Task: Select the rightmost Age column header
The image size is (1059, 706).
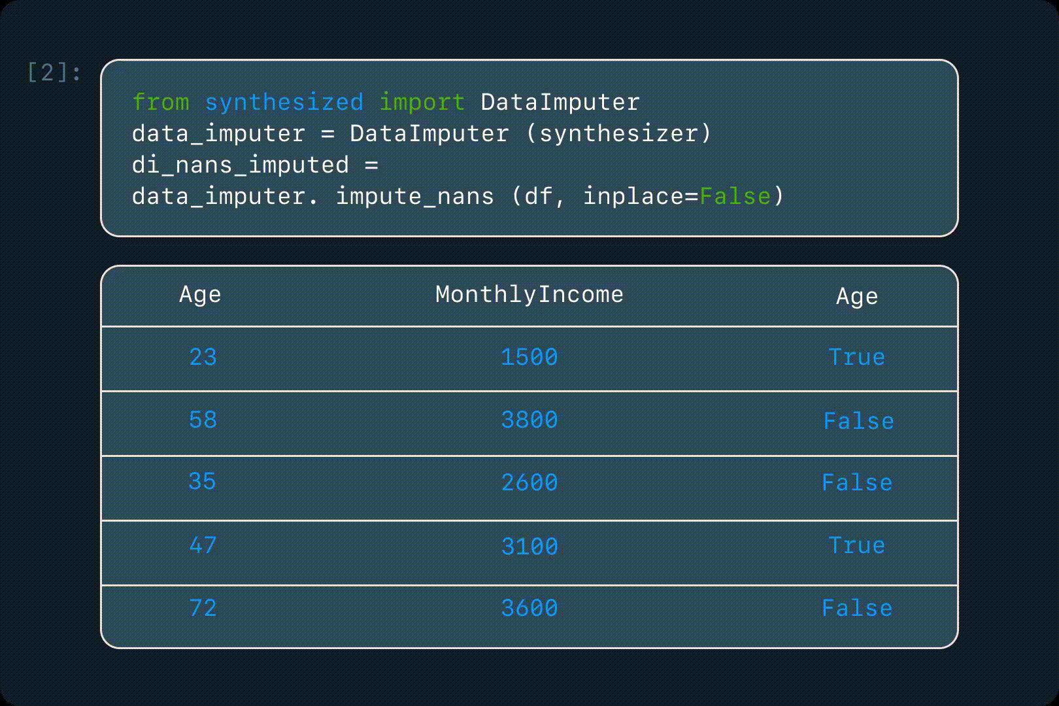Action: pyautogui.click(x=856, y=297)
